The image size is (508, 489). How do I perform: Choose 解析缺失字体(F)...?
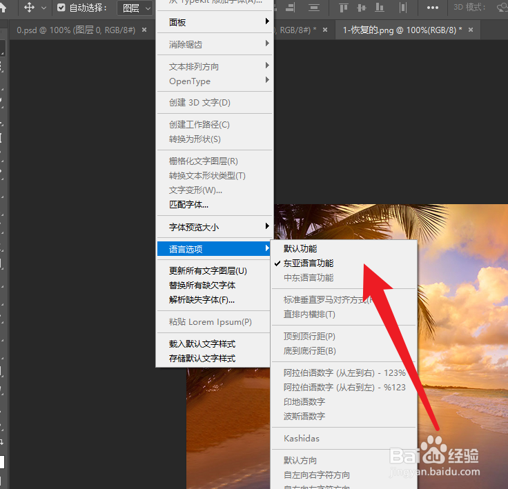pyautogui.click(x=214, y=300)
